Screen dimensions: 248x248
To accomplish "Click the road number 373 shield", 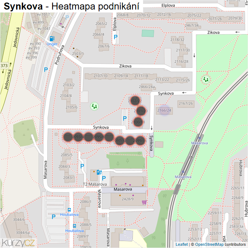I will click(x=4, y=65).
